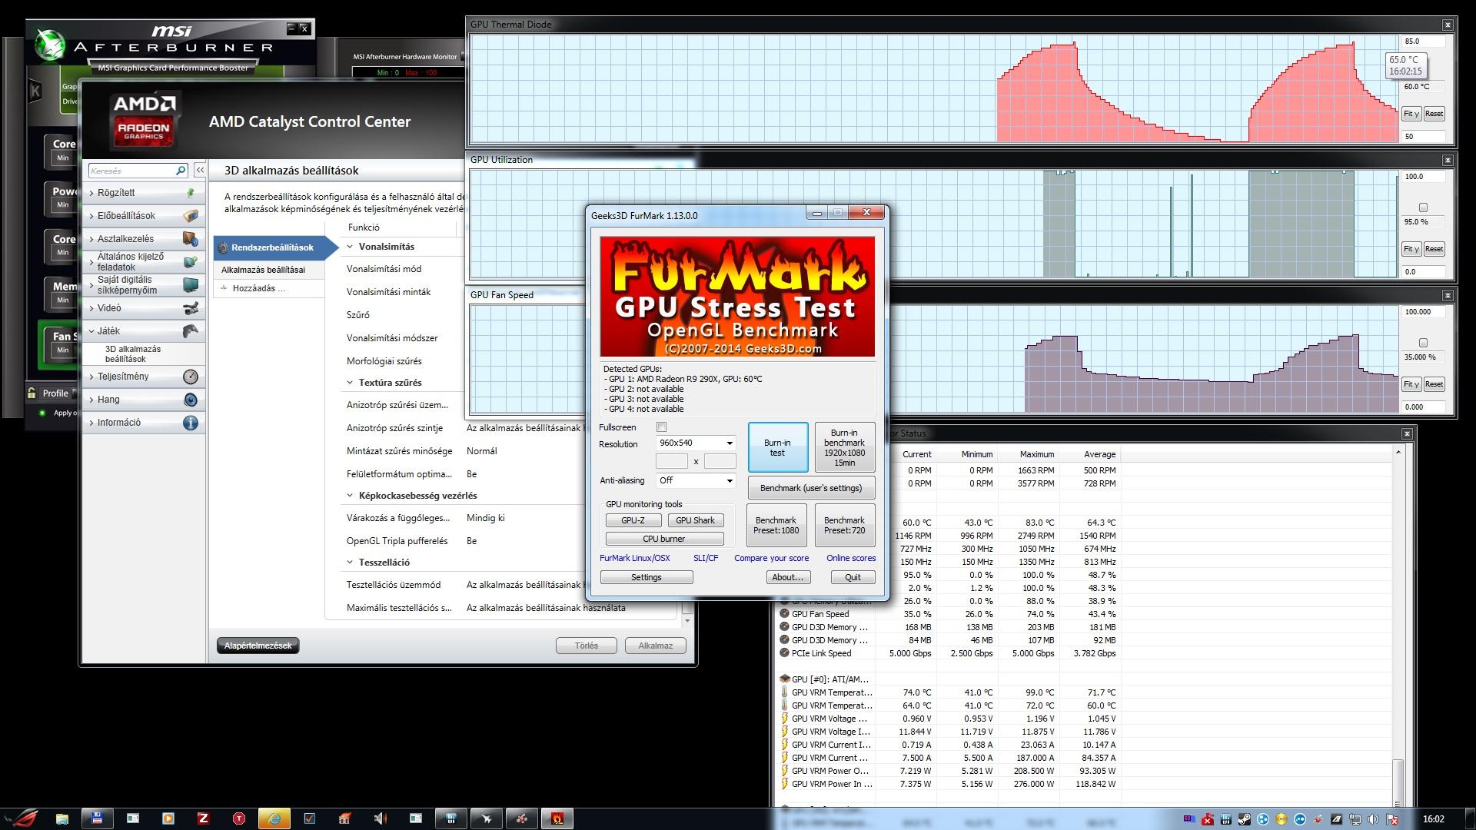Toggle Apply overclocking at startup in Afterburner
Viewport: 1476px width, 830px height.
[43, 413]
